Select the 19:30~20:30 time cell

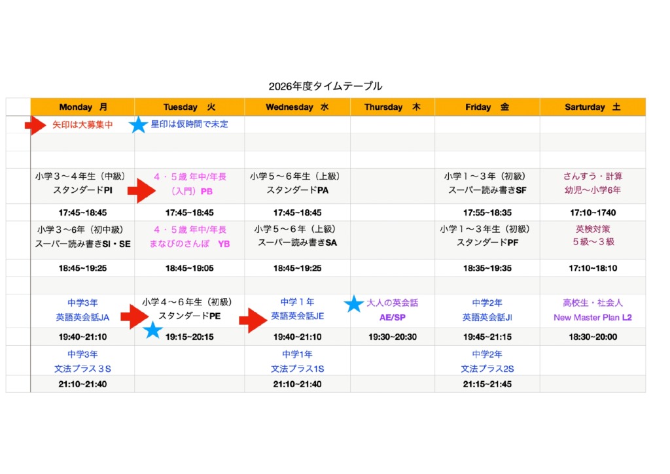point(392,337)
